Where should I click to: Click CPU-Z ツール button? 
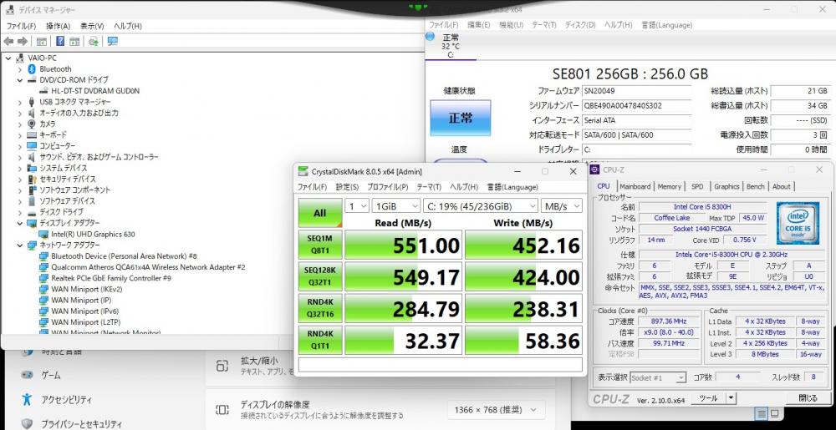pyautogui.click(x=708, y=398)
